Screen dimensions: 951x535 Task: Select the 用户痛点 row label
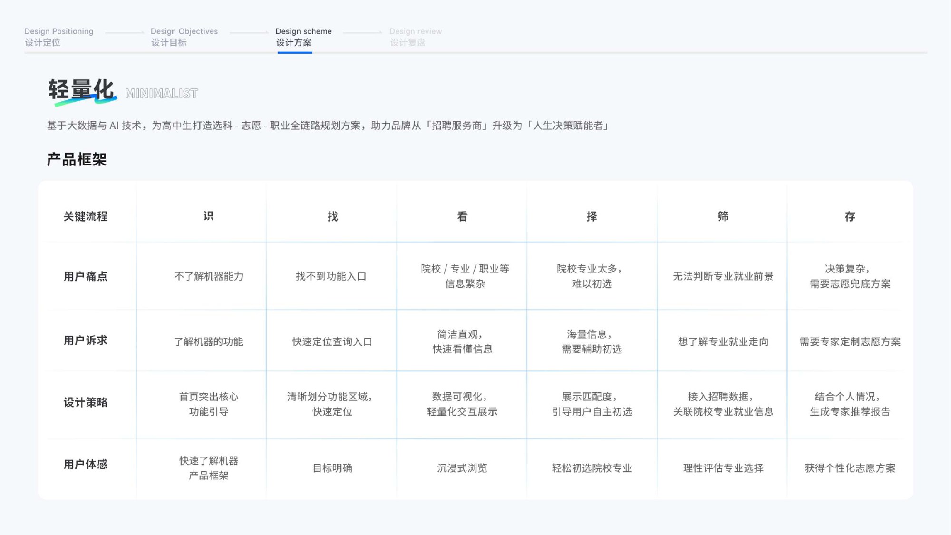pyautogui.click(x=86, y=276)
